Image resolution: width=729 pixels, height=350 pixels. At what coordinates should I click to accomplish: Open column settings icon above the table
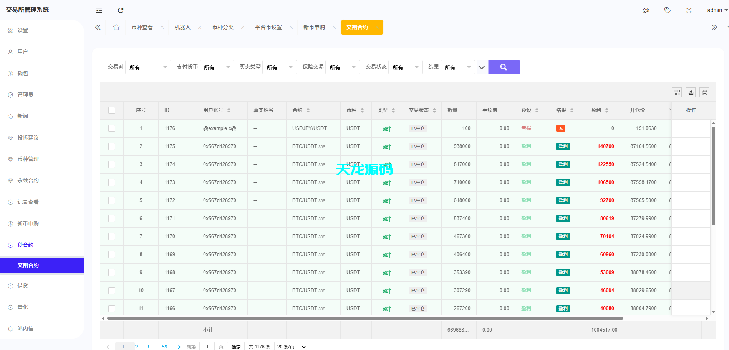[677, 92]
